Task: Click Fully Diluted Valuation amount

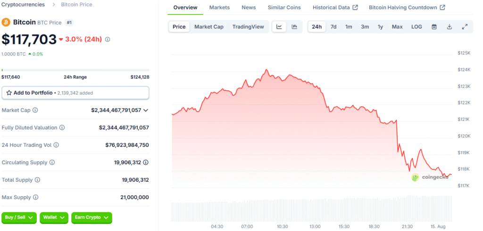Action: 124,127
